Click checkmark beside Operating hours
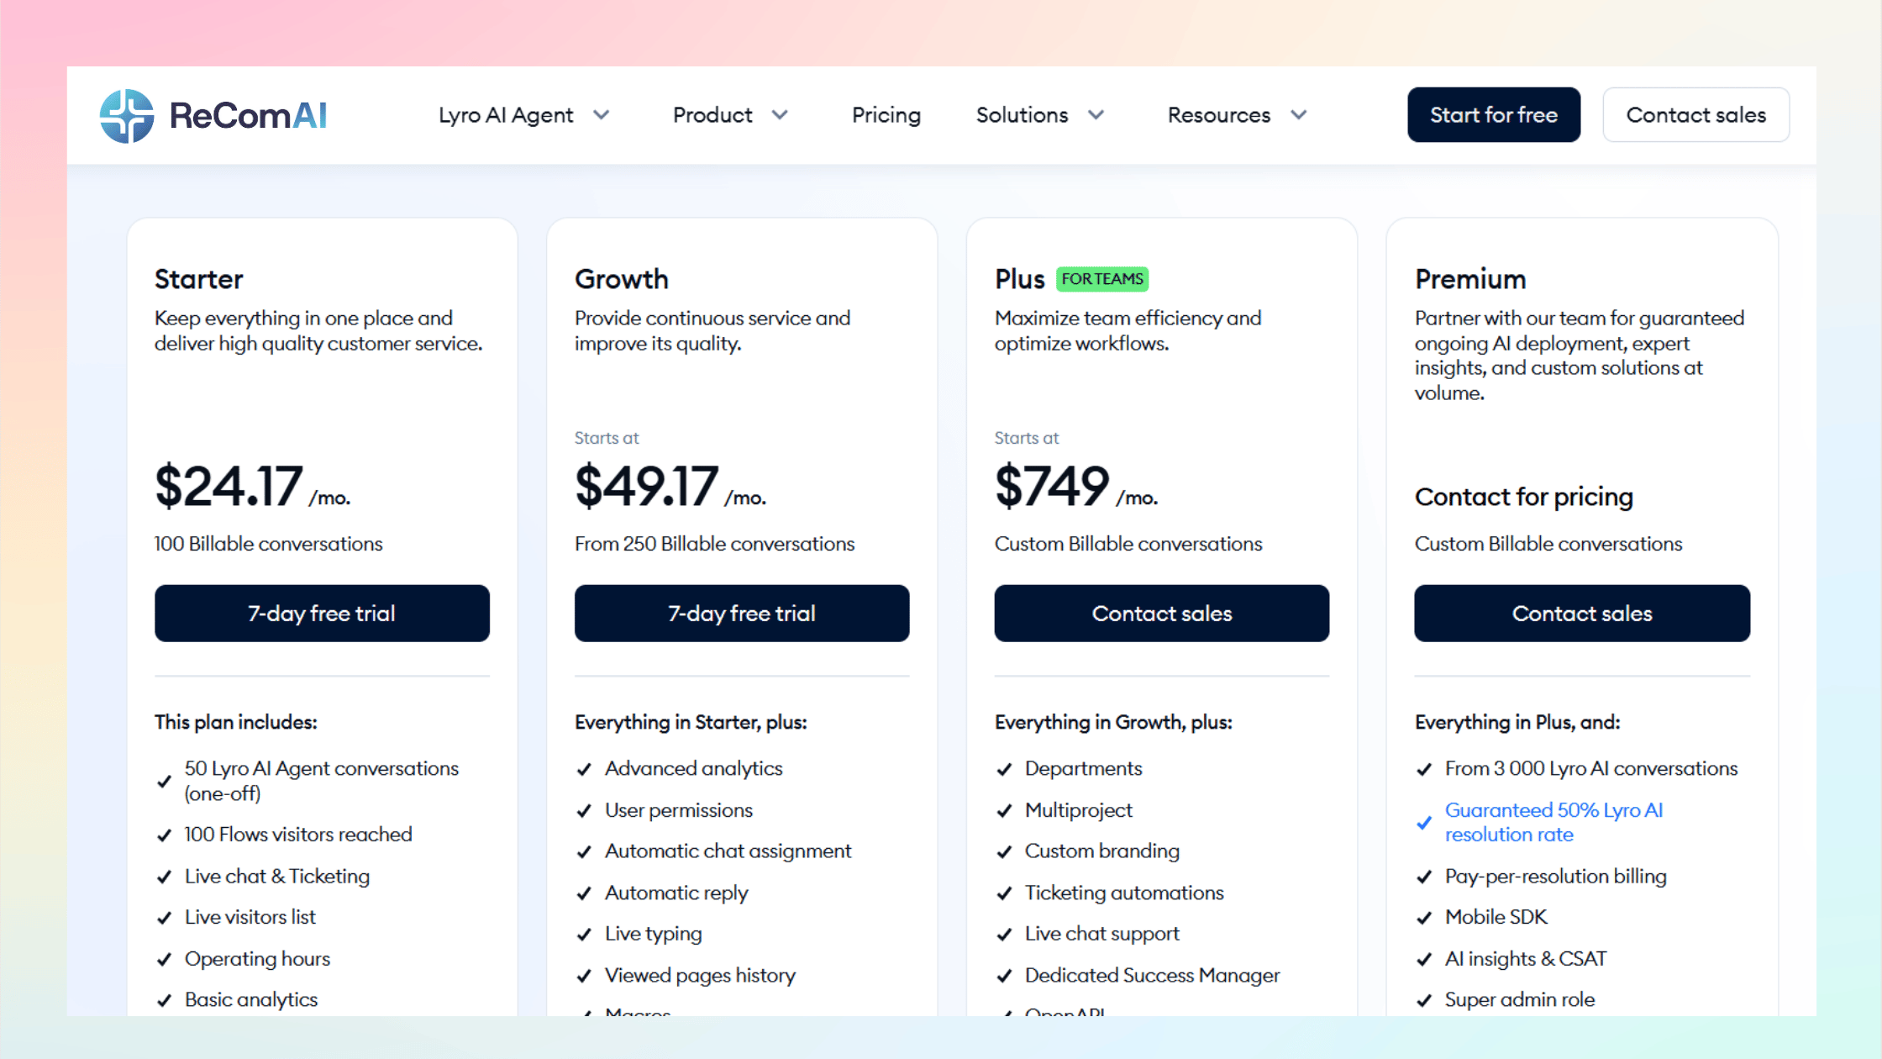 (x=165, y=960)
